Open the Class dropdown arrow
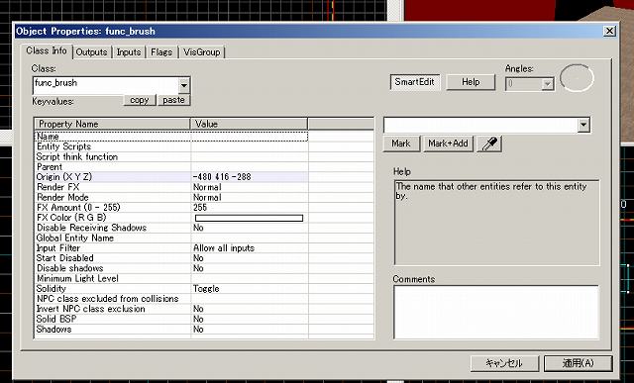Viewport: 634px width, 383px height. (x=184, y=86)
